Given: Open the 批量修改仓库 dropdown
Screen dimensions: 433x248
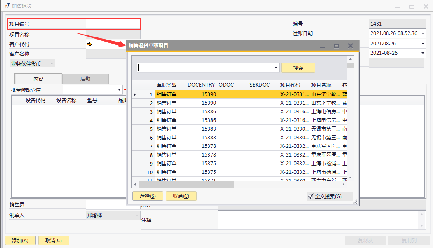Looking at the screenshot, I should (x=119, y=90).
